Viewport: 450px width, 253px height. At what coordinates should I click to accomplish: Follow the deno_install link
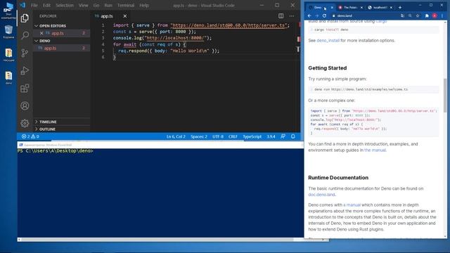click(328, 41)
